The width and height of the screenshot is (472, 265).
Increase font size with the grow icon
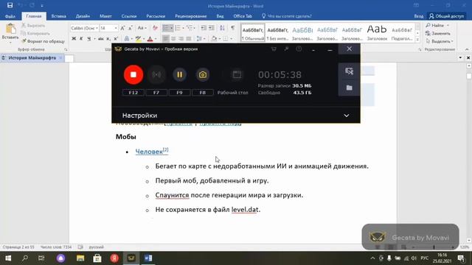coord(122,28)
